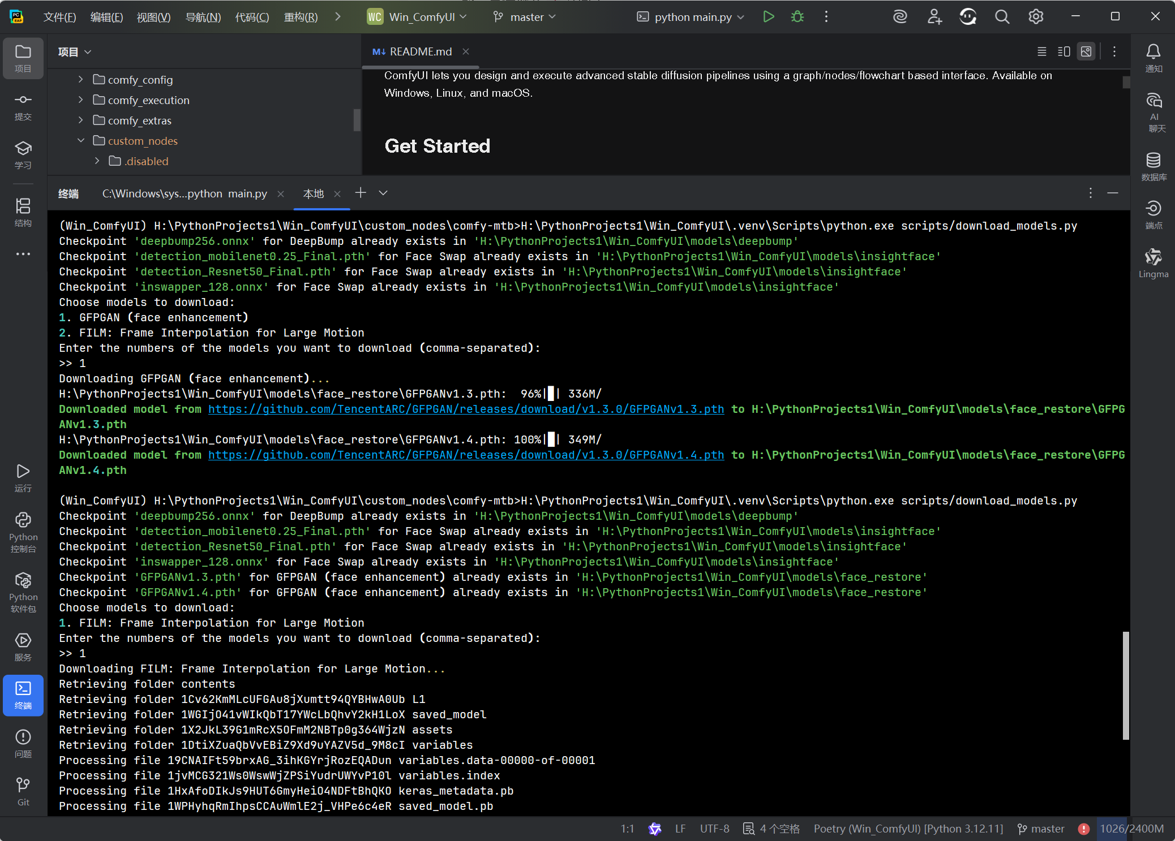Expand the comfy_extras folder
Viewport: 1175px width, 841px height.
(81, 120)
